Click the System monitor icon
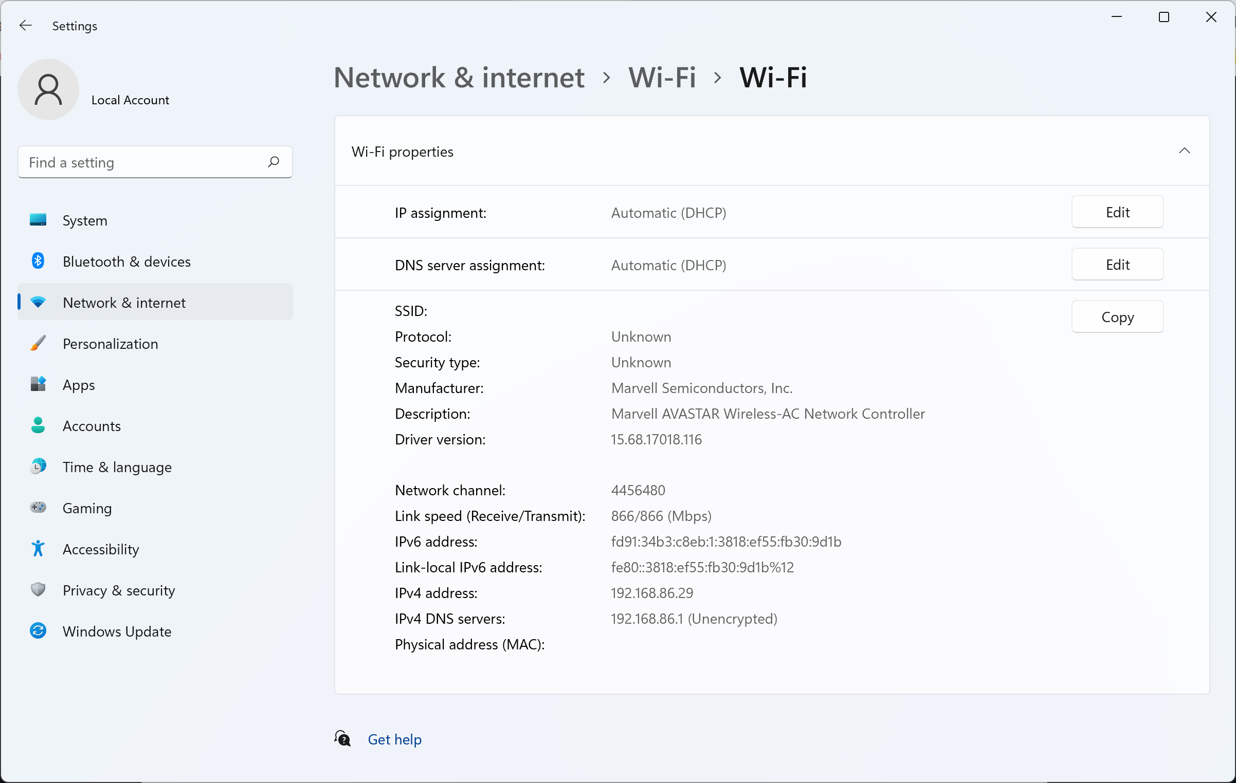 (38, 220)
